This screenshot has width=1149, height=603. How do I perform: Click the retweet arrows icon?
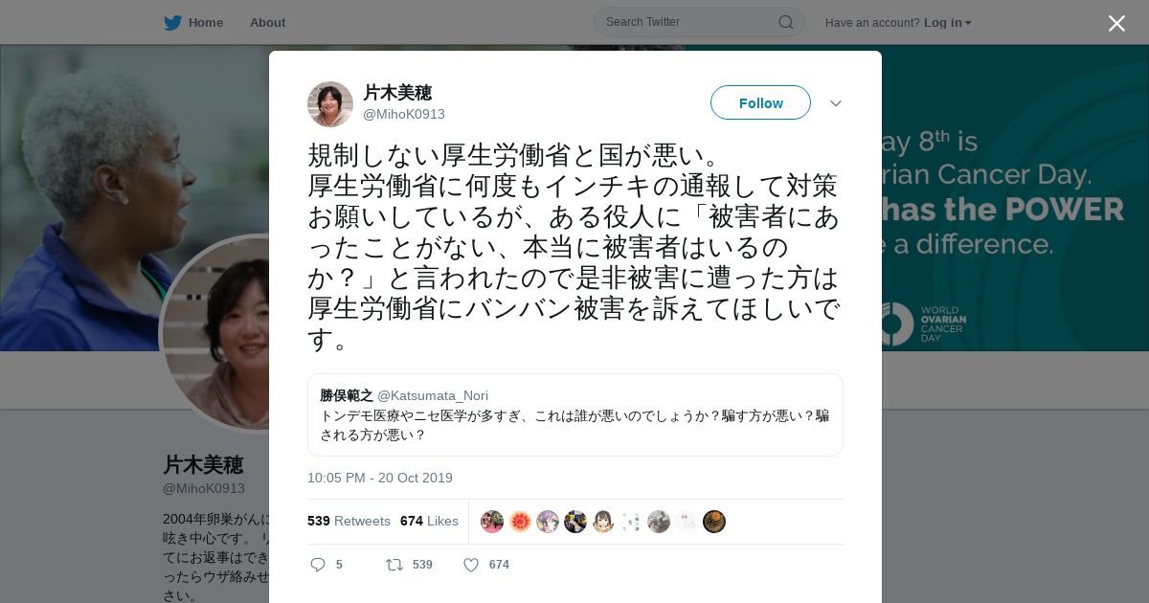coord(394,565)
